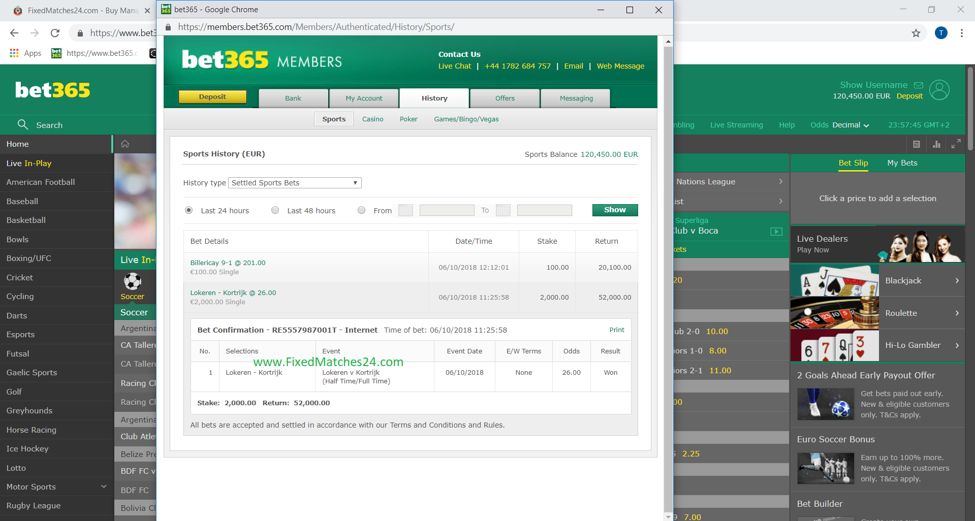Click Show Username link

tap(873, 85)
